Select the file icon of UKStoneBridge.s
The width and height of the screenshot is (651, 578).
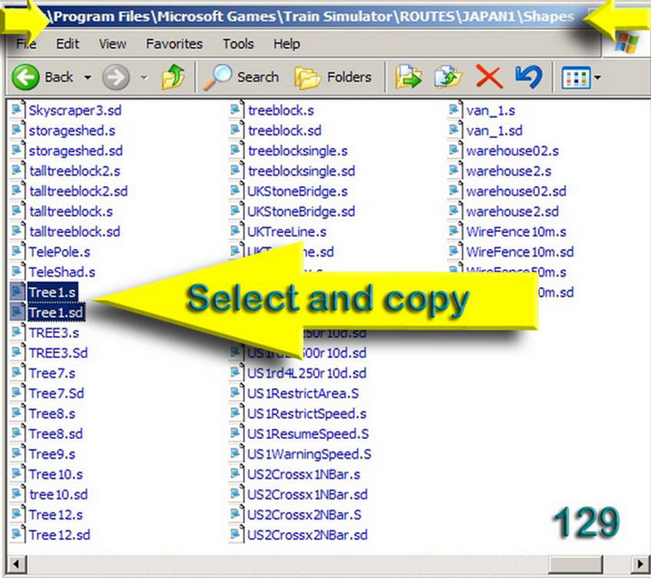237,191
